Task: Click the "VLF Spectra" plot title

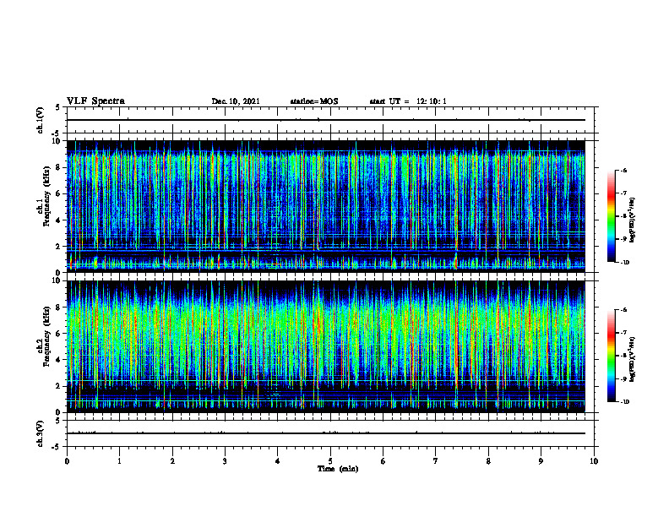Action: click(95, 101)
